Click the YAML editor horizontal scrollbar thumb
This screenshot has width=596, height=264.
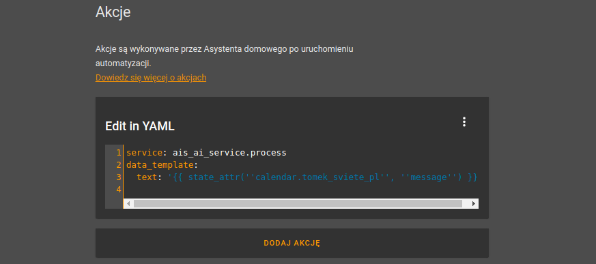(x=298, y=203)
